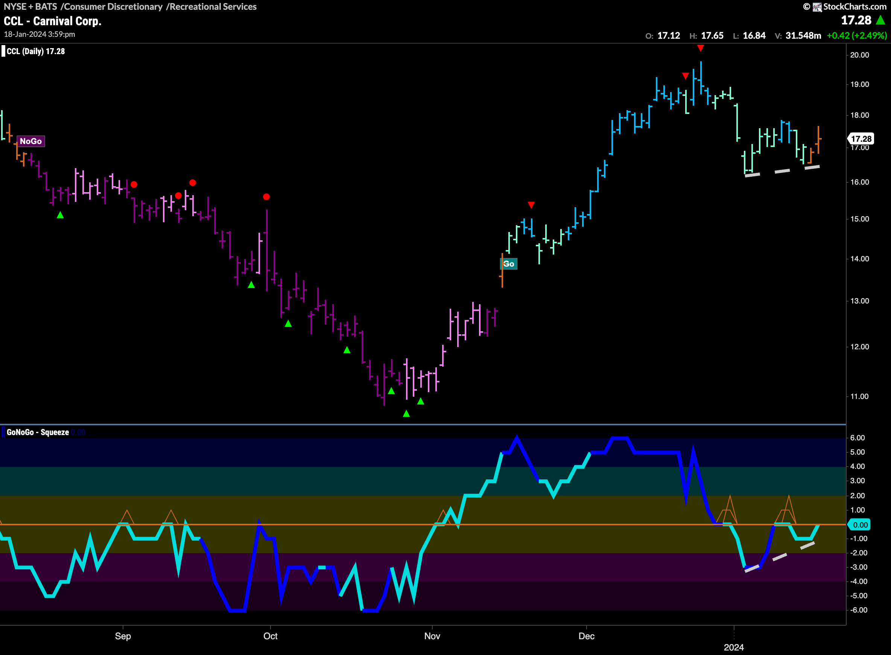Click the 0.00 oscillator value tag
Viewport: 891px width, 655px height.
(x=860, y=525)
